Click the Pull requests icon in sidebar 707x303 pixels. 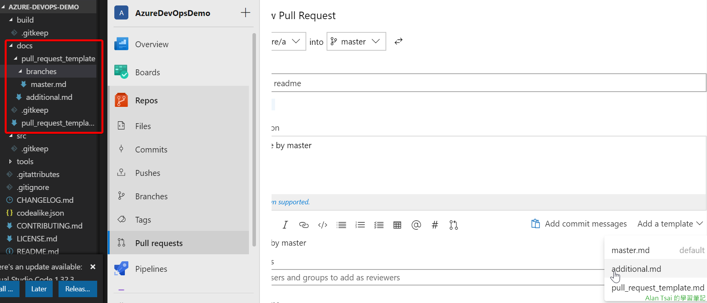(x=121, y=243)
